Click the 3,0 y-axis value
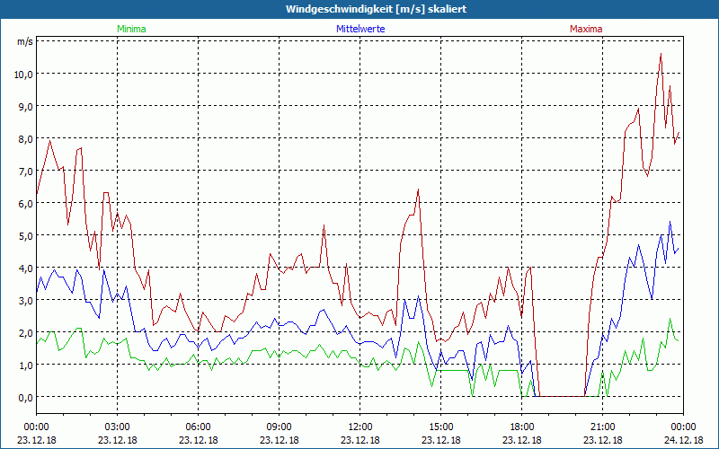Screen dimensions: 719x449 tap(26, 301)
